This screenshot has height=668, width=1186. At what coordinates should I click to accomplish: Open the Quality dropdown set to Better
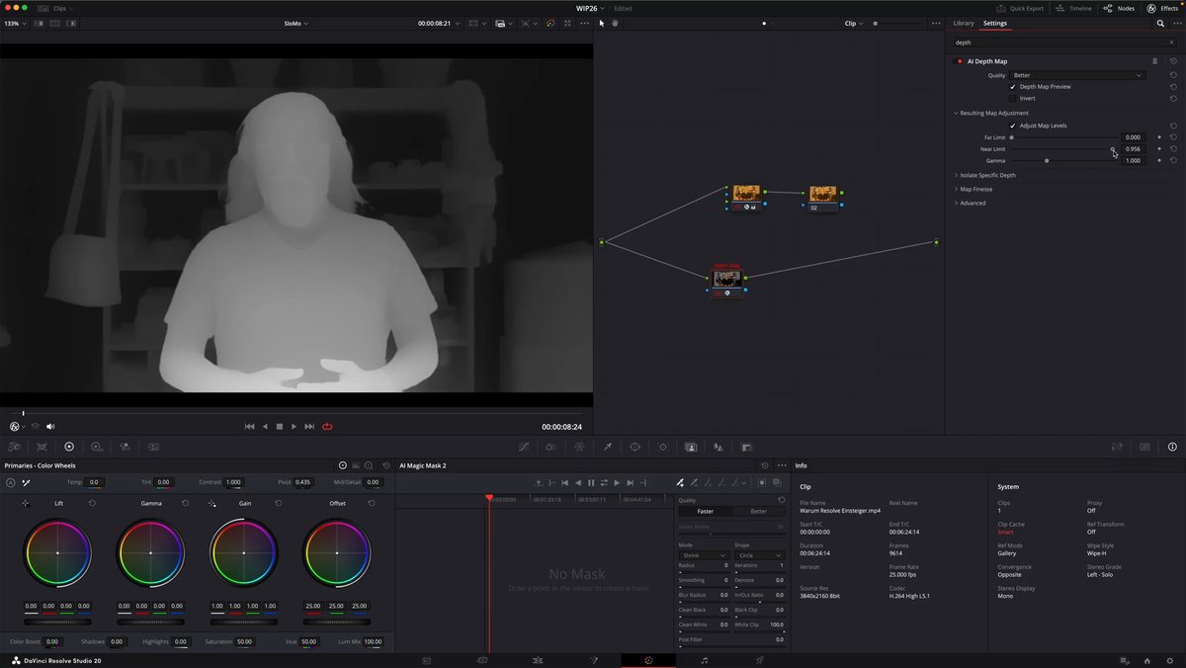1077,75
